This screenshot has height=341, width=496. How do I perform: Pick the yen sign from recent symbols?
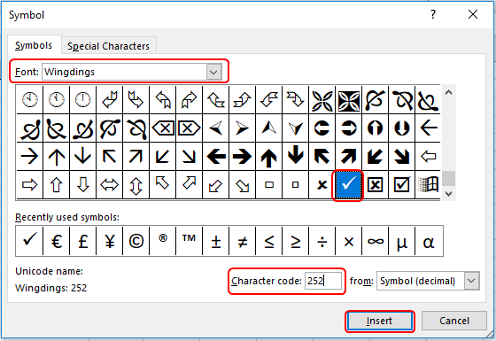click(x=110, y=241)
